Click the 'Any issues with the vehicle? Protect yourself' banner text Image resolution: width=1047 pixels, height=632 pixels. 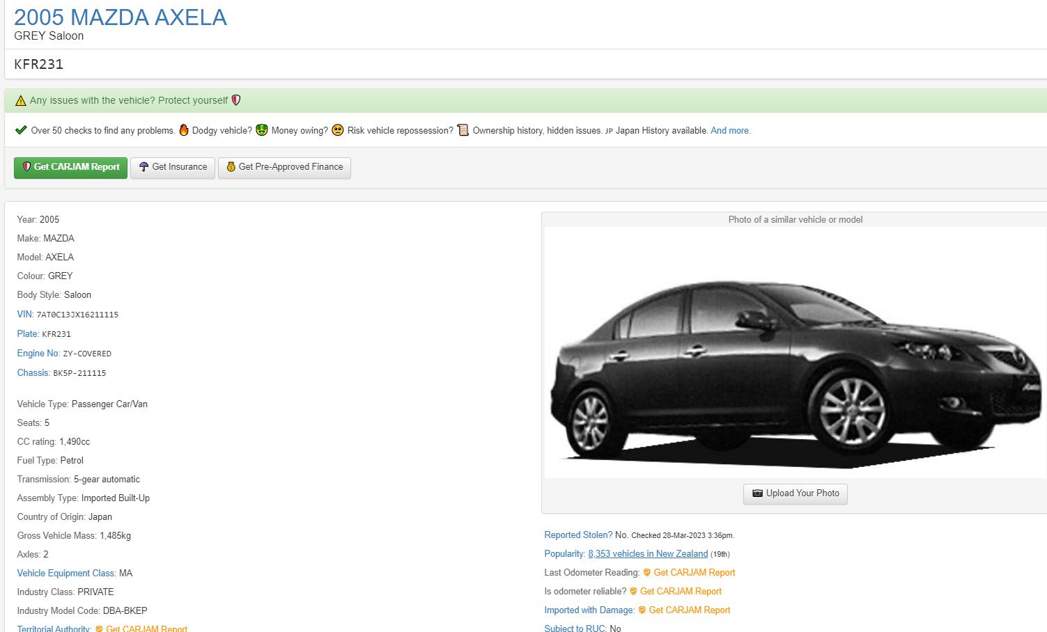(x=129, y=100)
